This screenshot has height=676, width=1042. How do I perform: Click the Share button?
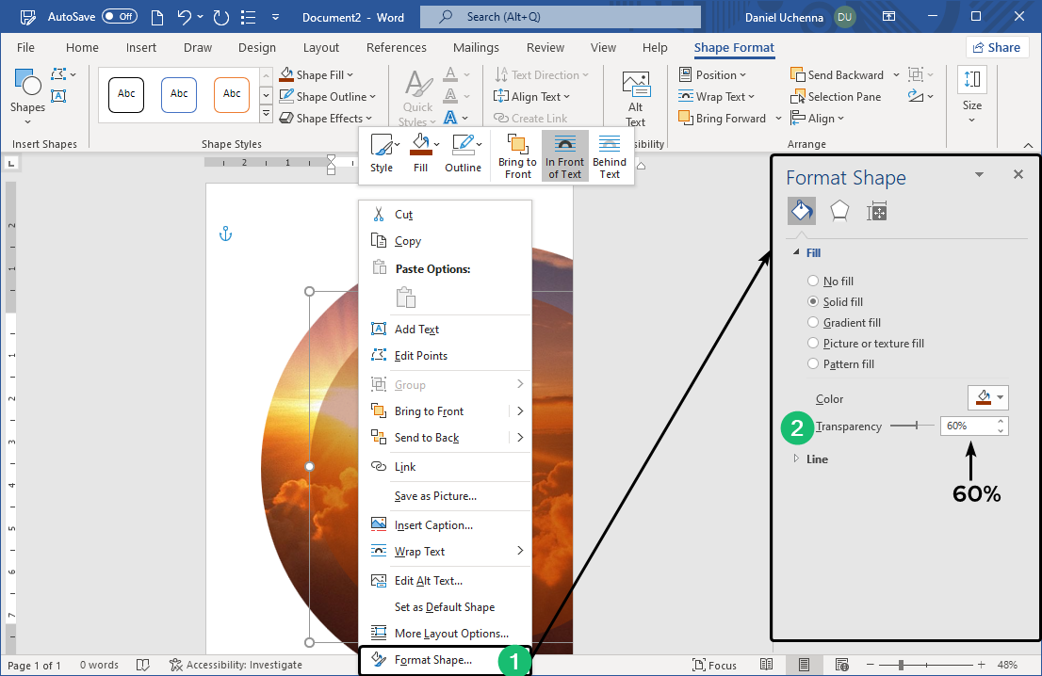[x=997, y=47]
